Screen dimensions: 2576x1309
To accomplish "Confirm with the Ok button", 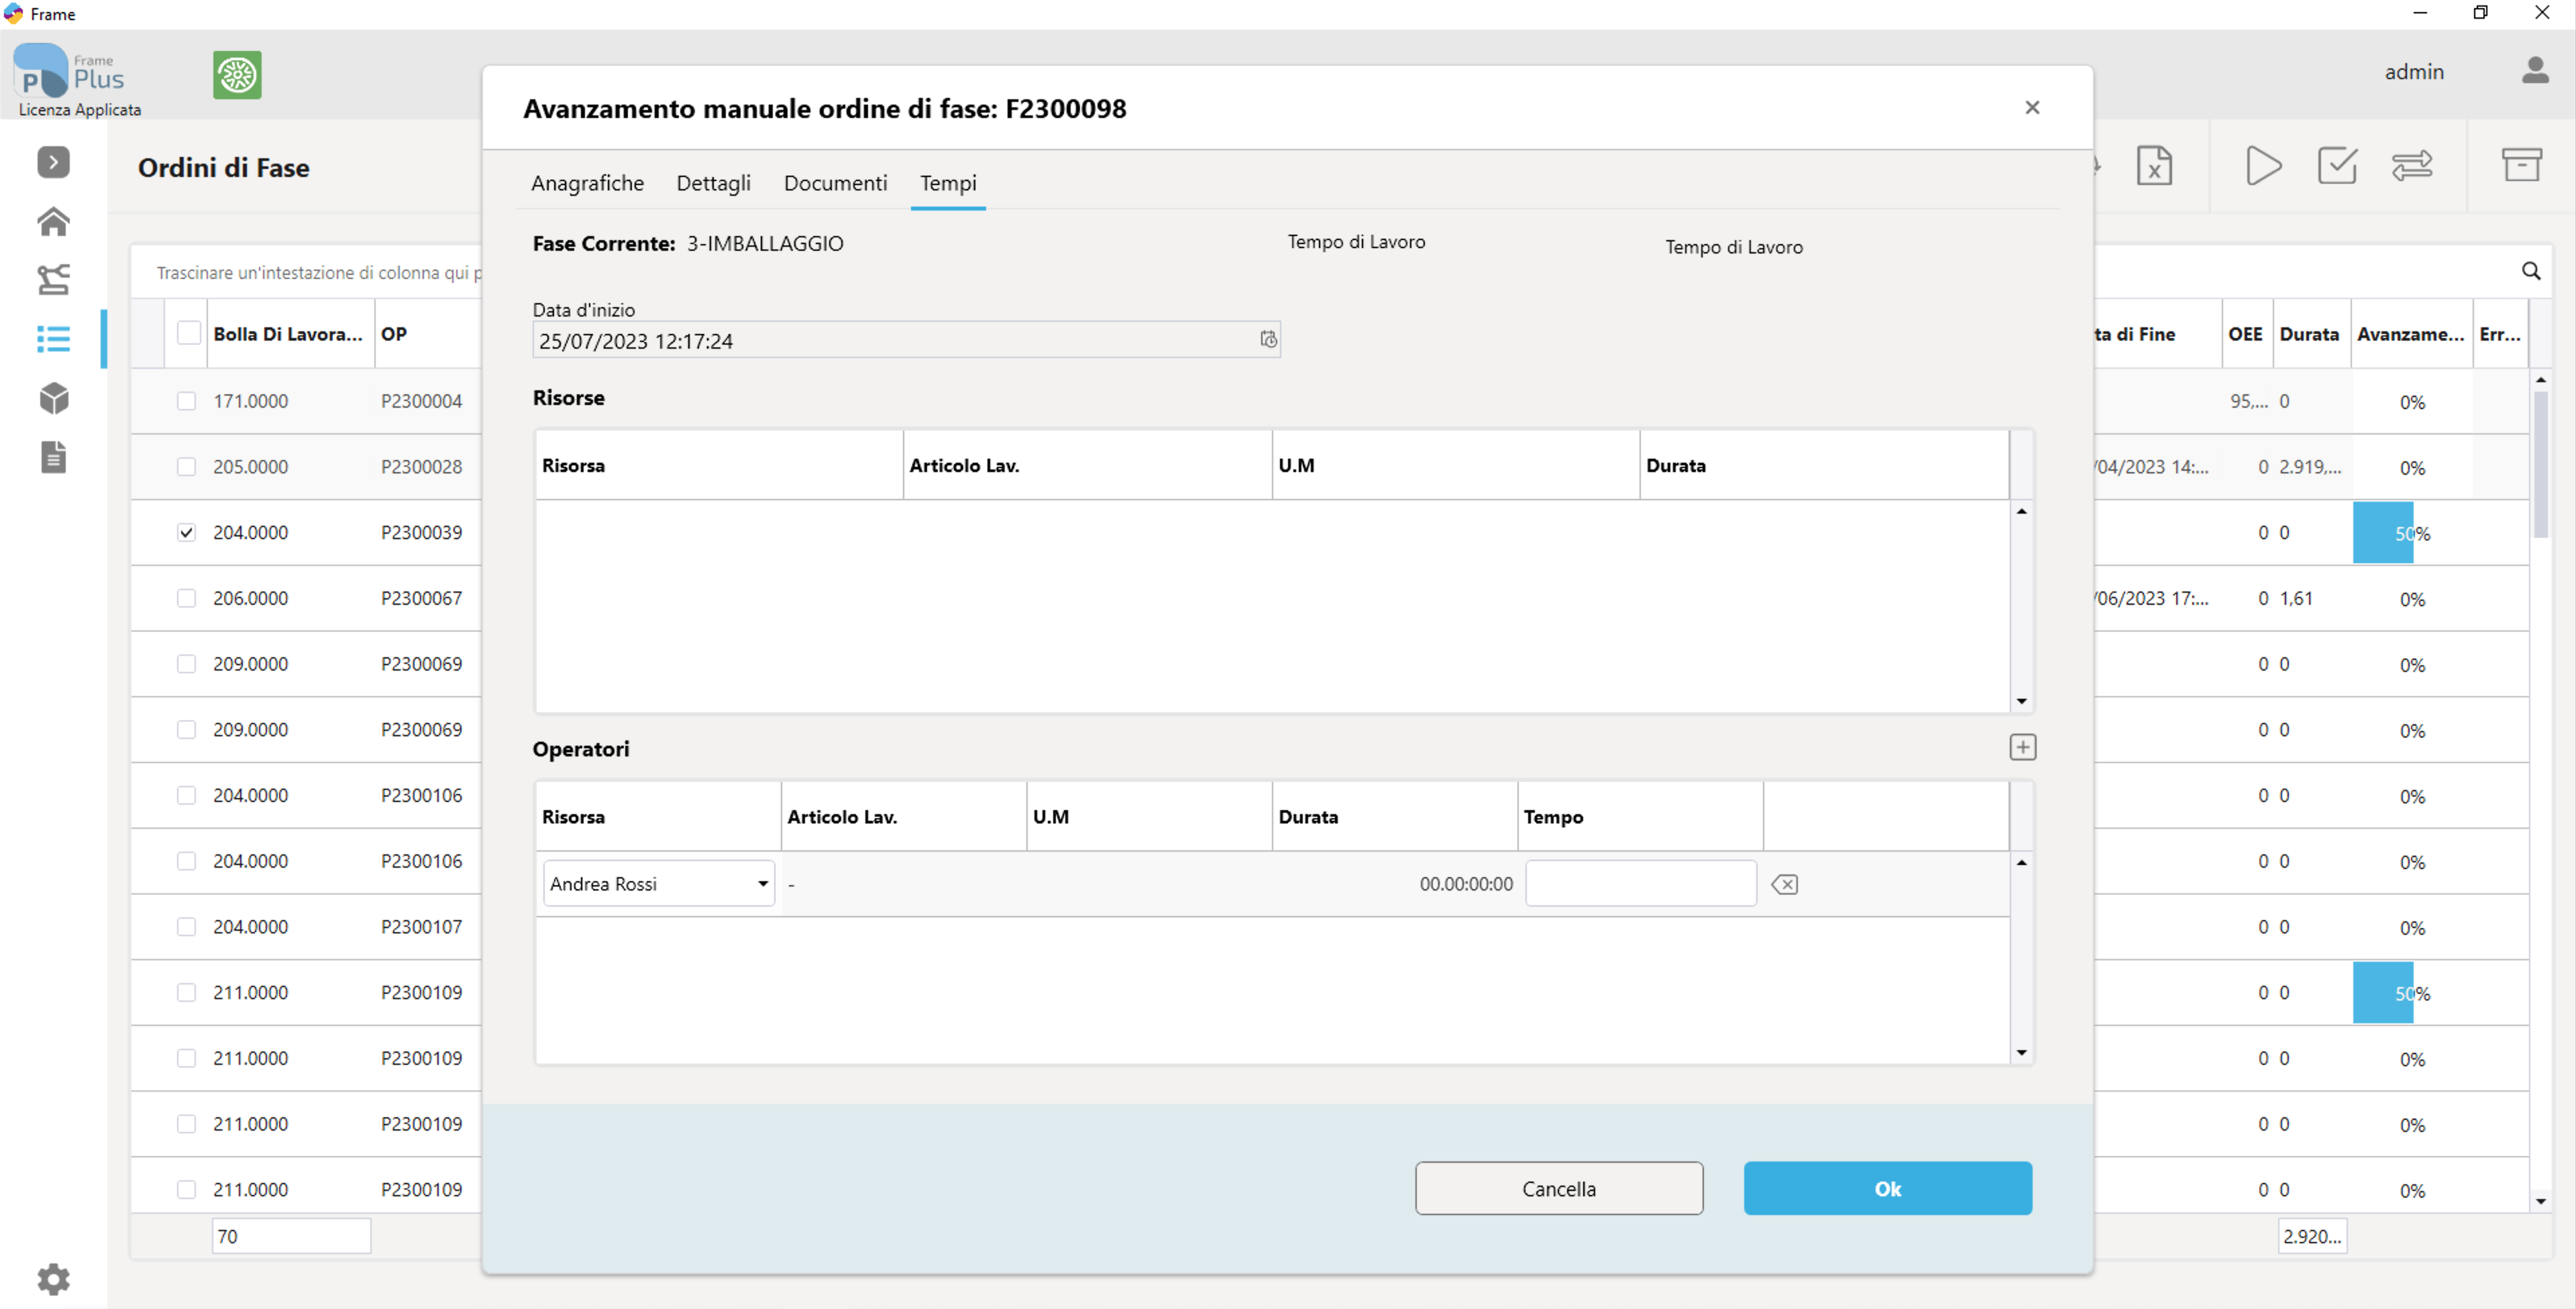I will click(x=1887, y=1188).
